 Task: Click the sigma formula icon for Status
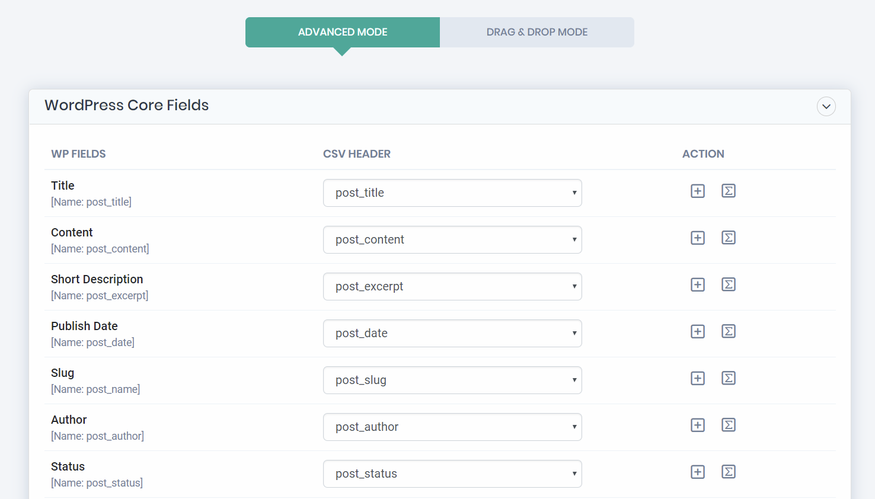click(729, 472)
